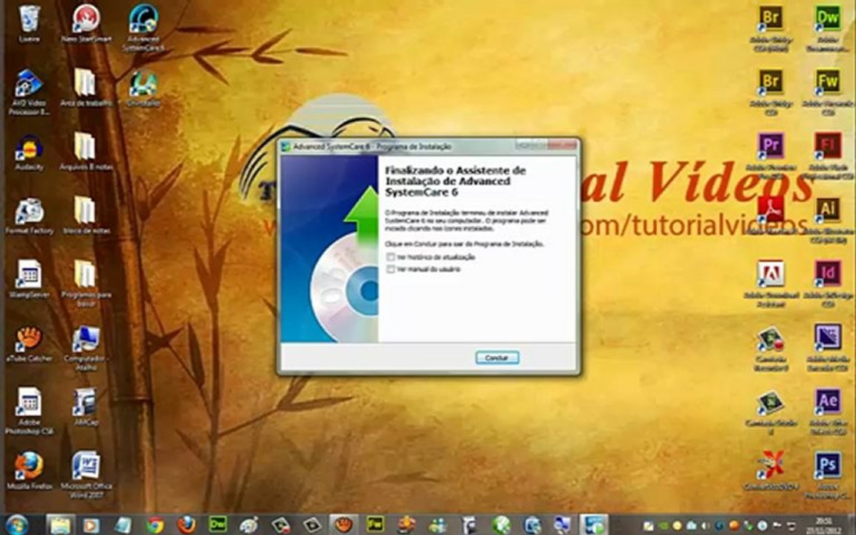856x535 pixels.
Task: Open the Lixeira recycle bin icon
Action: pyautogui.click(x=29, y=24)
